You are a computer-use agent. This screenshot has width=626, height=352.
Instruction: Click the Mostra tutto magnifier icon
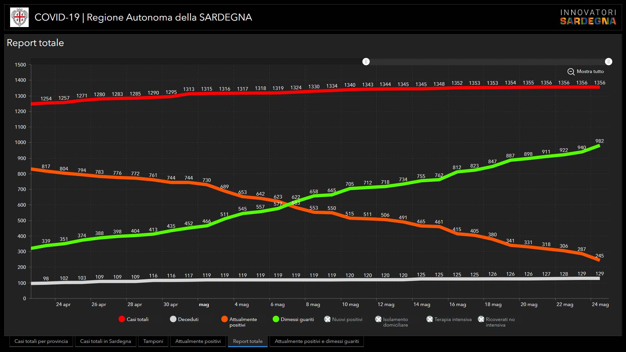[x=571, y=72]
